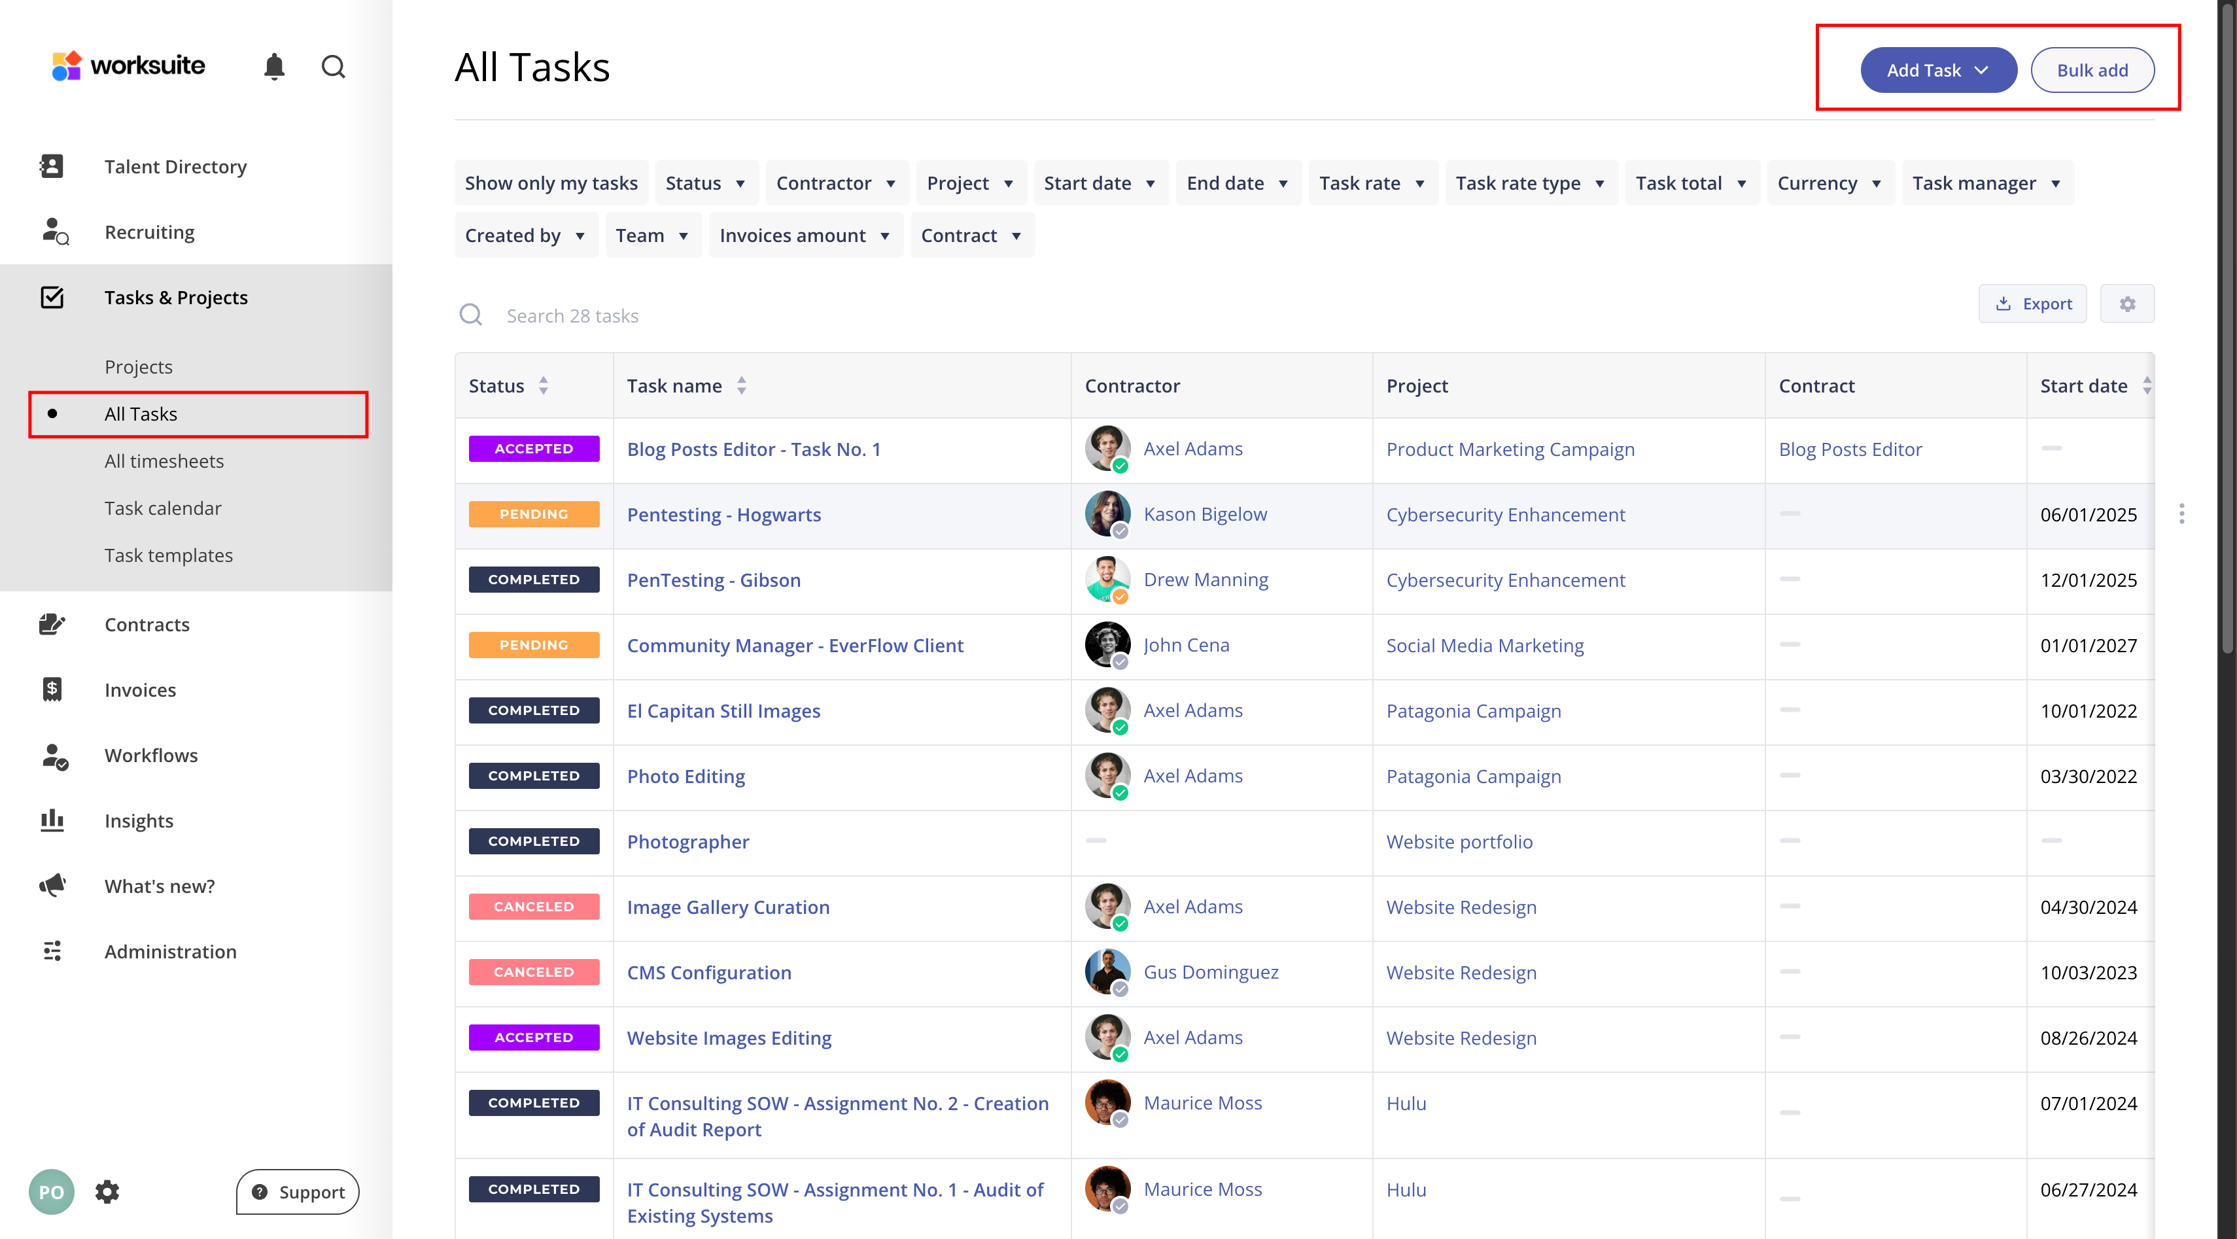Toggle Show only my tasks filter
2237x1239 pixels.
click(x=551, y=183)
